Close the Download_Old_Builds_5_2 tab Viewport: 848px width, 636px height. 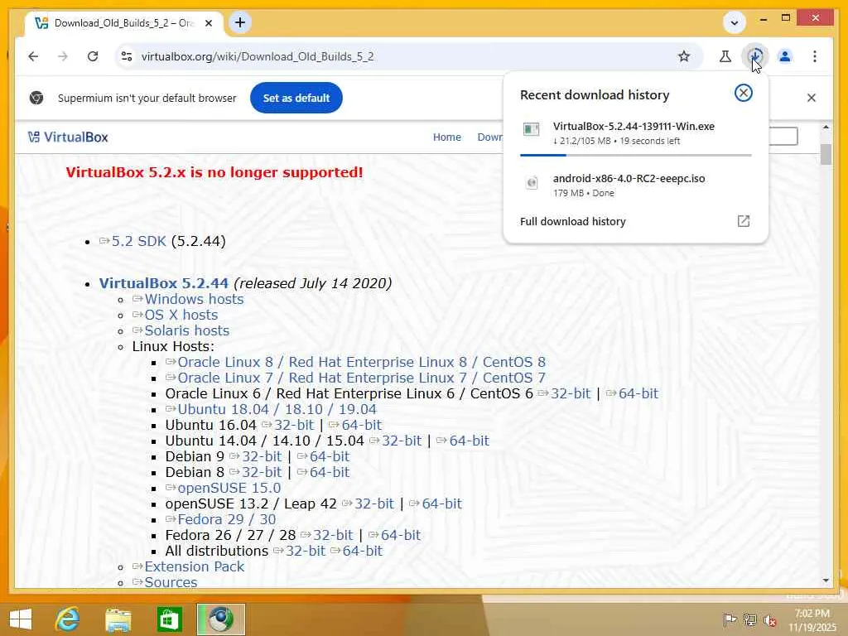(x=209, y=23)
